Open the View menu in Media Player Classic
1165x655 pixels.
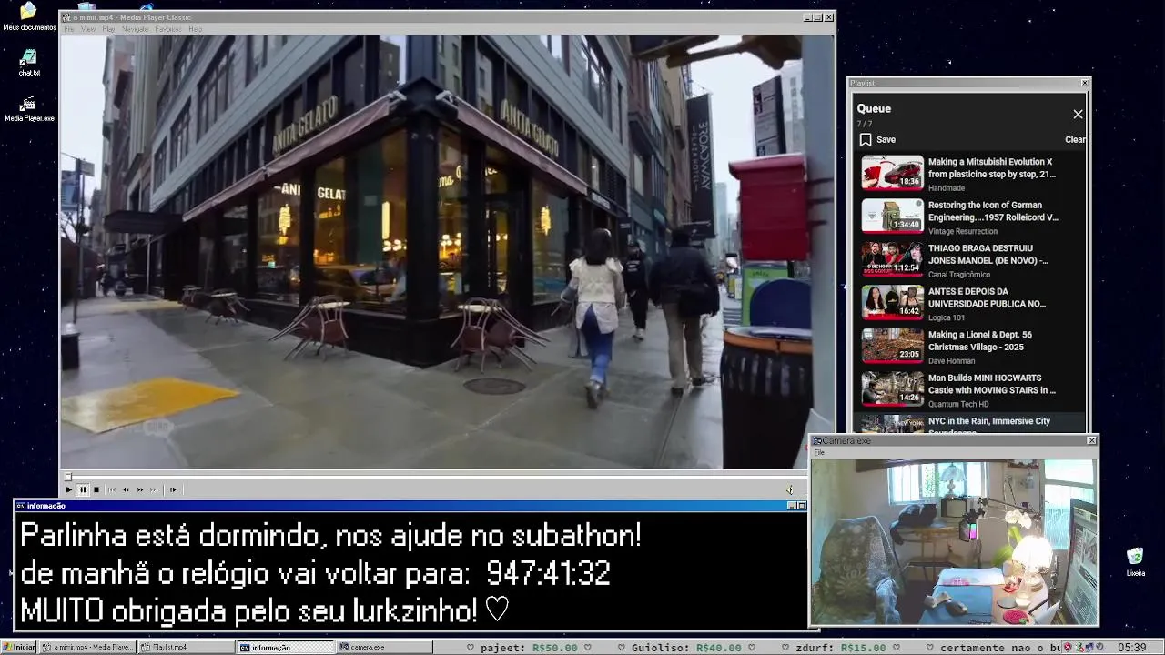click(88, 29)
